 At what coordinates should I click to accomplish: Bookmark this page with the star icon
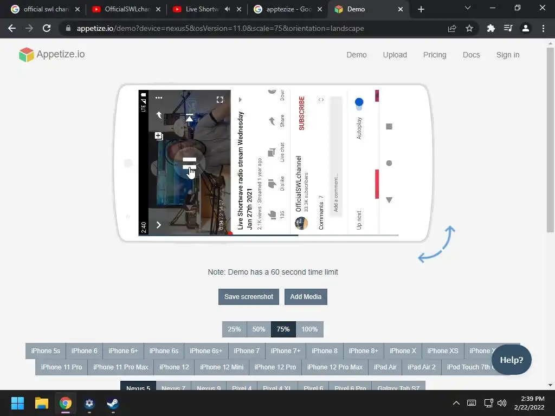click(x=469, y=28)
